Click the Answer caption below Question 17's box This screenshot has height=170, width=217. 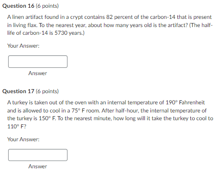pyautogui.click(x=38, y=167)
